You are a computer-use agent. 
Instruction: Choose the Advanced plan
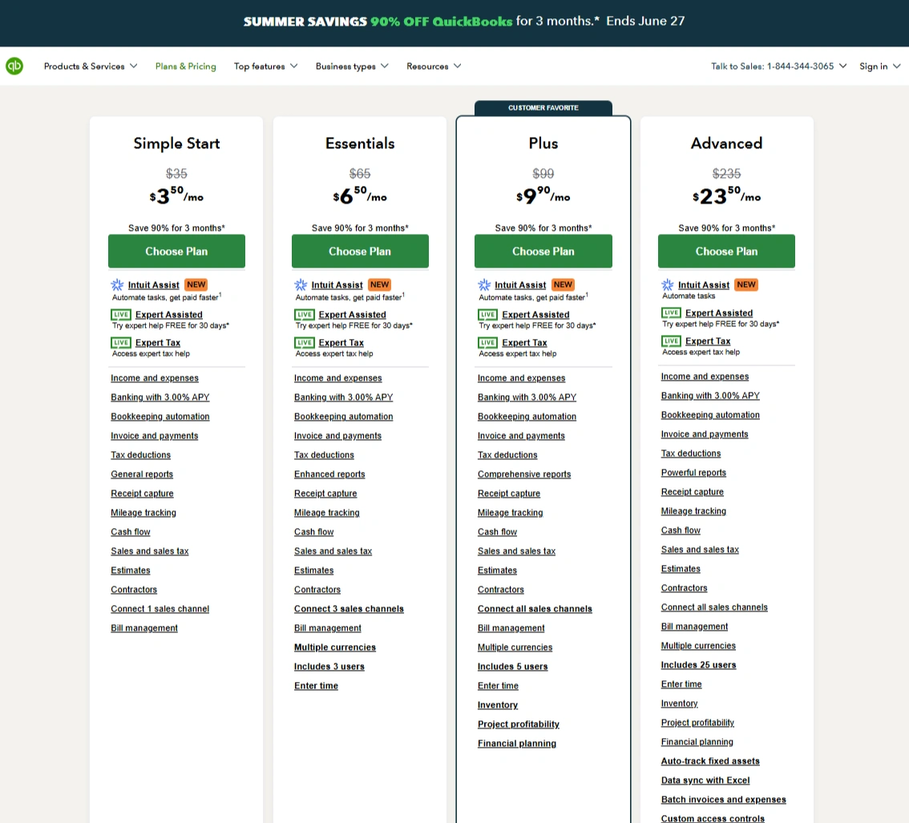click(x=726, y=251)
